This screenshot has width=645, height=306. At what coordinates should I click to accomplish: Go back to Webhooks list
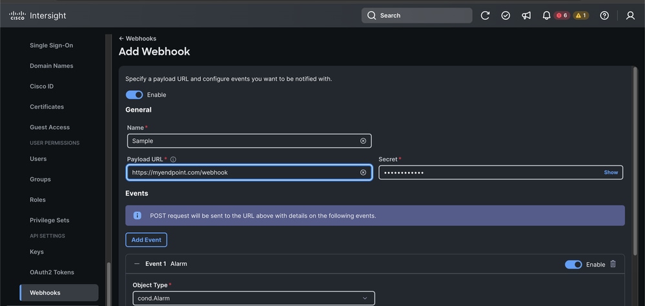click(x=138, y=38)
